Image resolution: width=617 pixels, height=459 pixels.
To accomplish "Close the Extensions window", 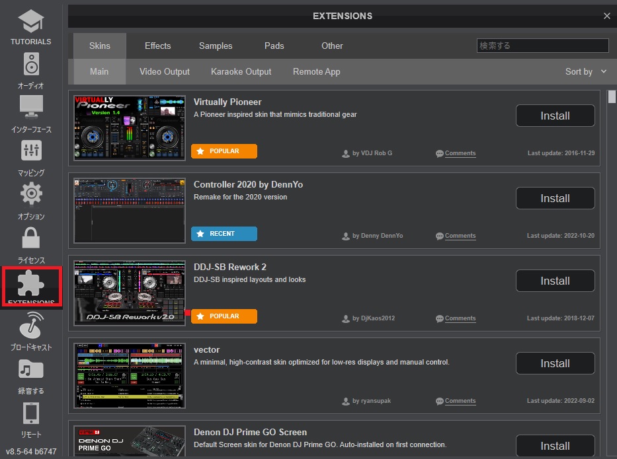I will point(607,16).
